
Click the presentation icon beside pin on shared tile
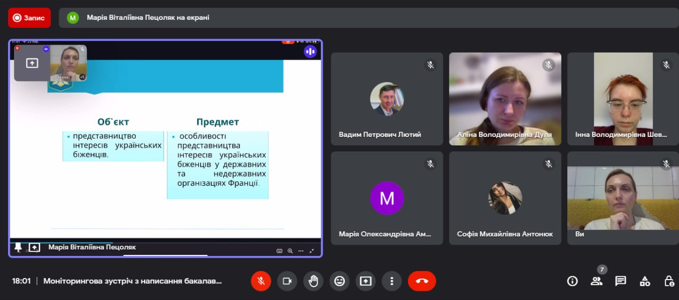point(34,247)
